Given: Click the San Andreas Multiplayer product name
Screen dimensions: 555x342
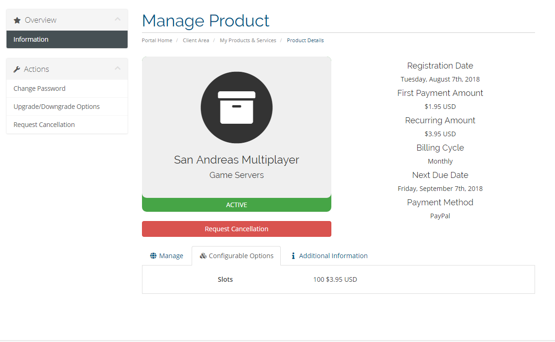Looking at the screenshot, I should (x=237, y=160).
